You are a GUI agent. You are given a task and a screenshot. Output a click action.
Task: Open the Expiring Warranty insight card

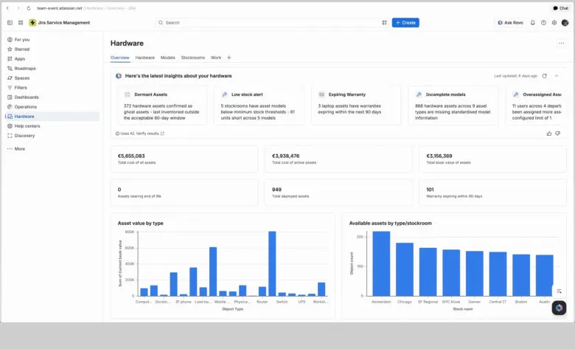pos(356,106)
